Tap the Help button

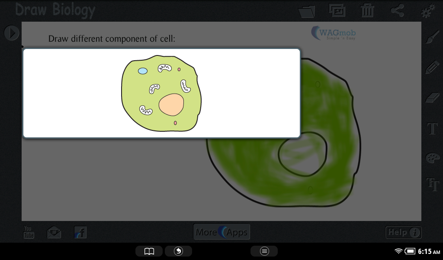[x=403, y=232]
